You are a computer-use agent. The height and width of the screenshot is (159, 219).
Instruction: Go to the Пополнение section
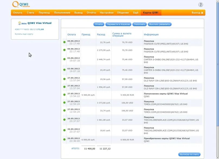pyautogui.click(x=62, y=13)
